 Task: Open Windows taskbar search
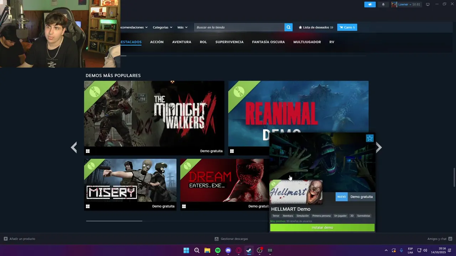197,250
